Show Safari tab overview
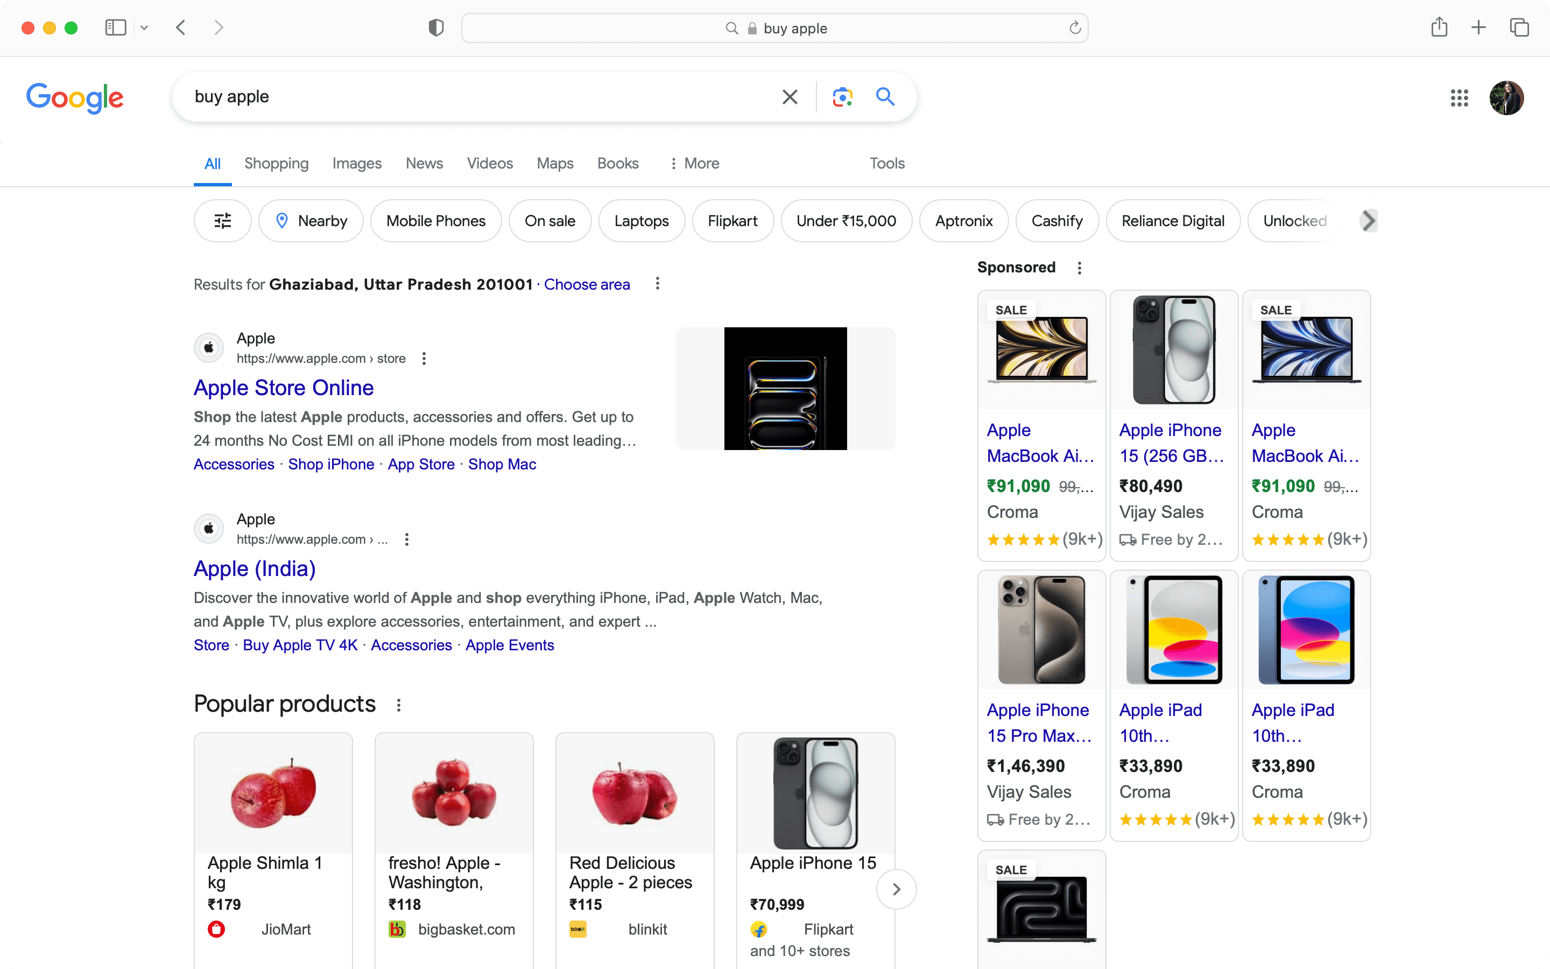Viewport: 1550px width, 969px height. [x=1519, y=27]
